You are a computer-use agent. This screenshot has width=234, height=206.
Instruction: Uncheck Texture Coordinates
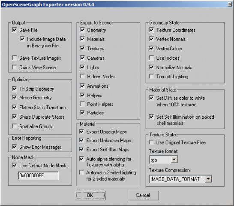151,30
